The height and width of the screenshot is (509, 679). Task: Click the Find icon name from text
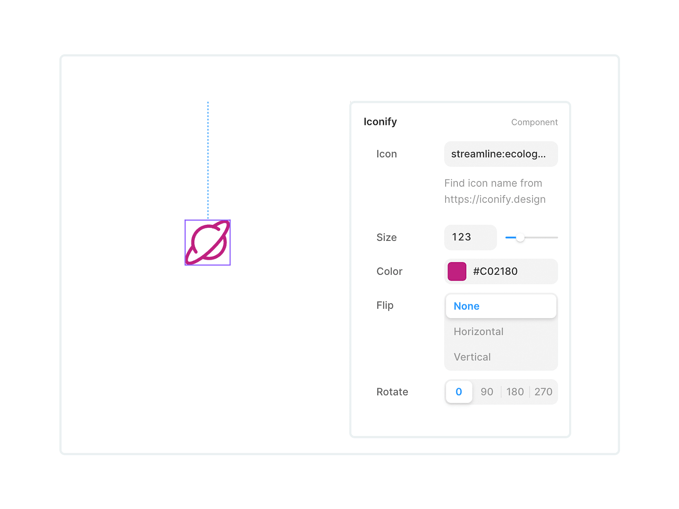pyautogui.click(x=493, y=183)
